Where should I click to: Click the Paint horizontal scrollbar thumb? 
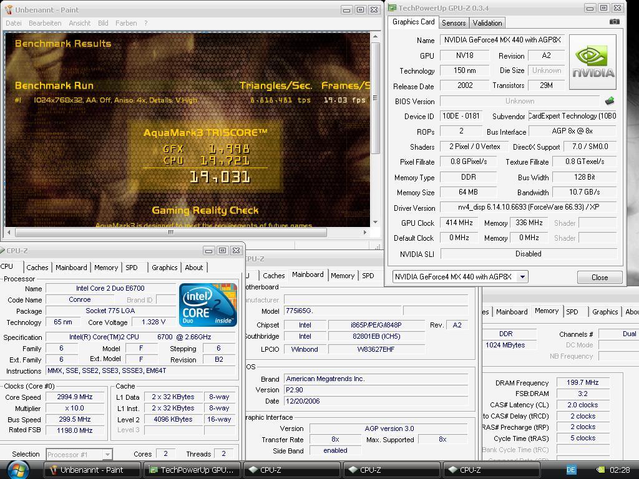171,232
